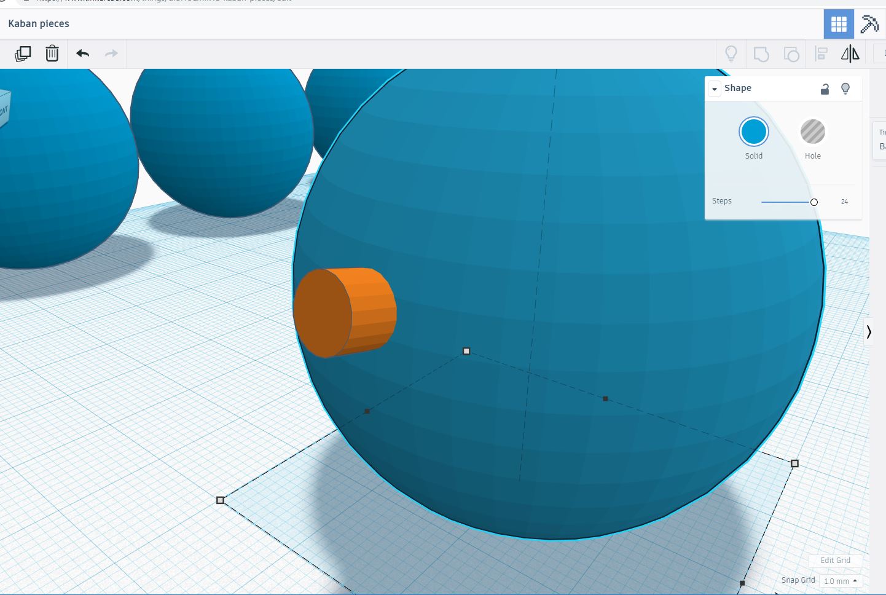Screen dimensions: 886x595
Task: Toggle the lock on the Shape panel
Action: click(825, 89)
